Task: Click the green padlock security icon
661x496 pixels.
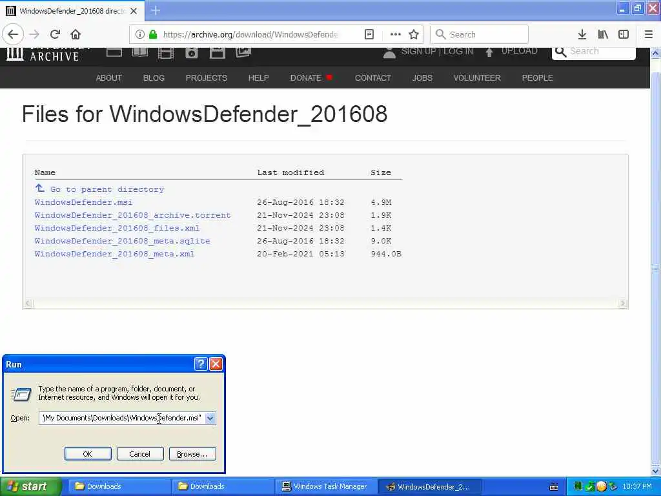Action: tap(153, 35)
